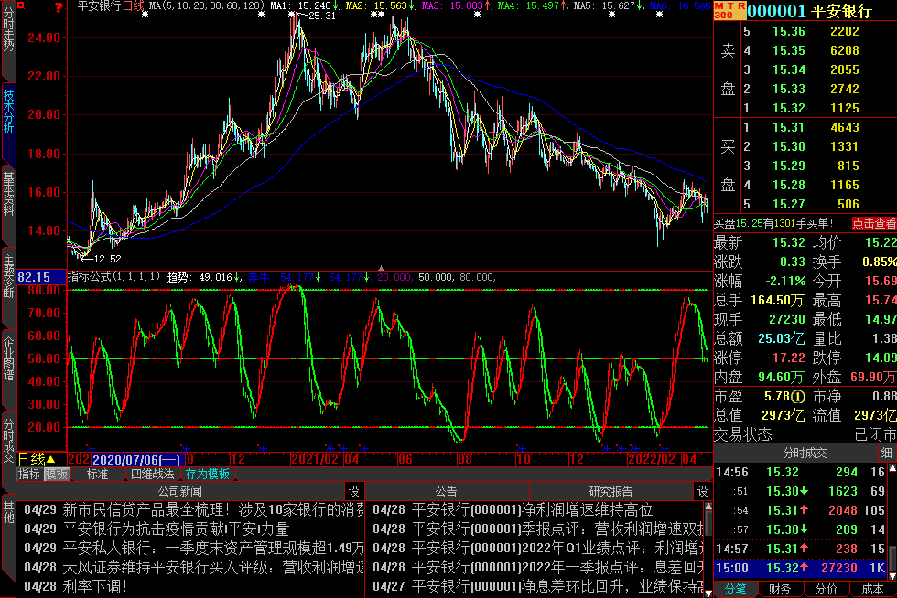Screen dimensions: 897x598
Task: Click the green down arrow after MA1 15.240
Action: (335, 5)
